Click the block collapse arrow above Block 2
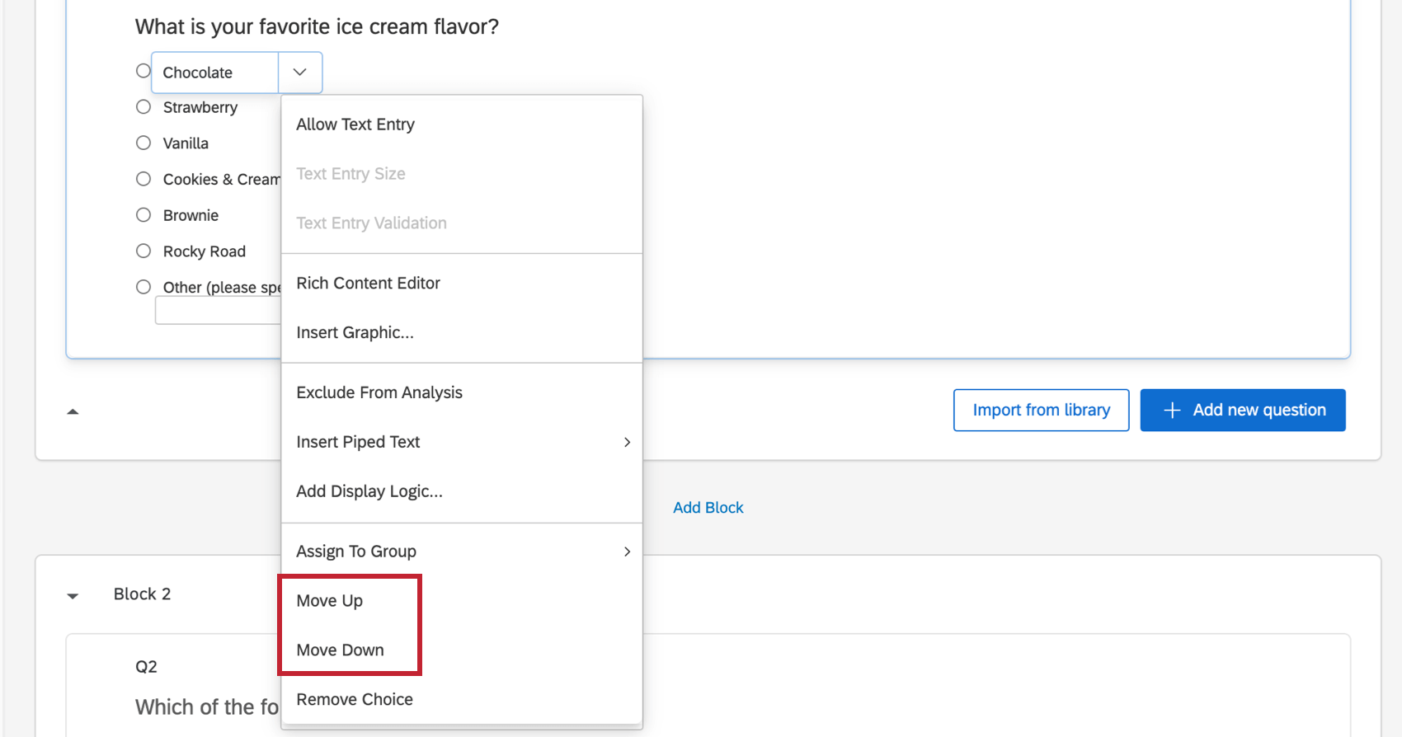This screenshot has width=1402, height=737. coord(73,411)
